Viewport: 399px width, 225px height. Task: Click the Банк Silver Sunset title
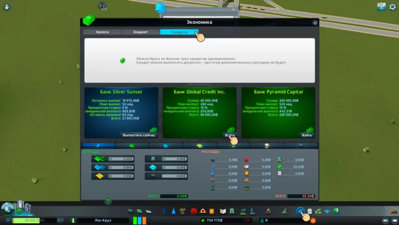(x=121, y=92)
